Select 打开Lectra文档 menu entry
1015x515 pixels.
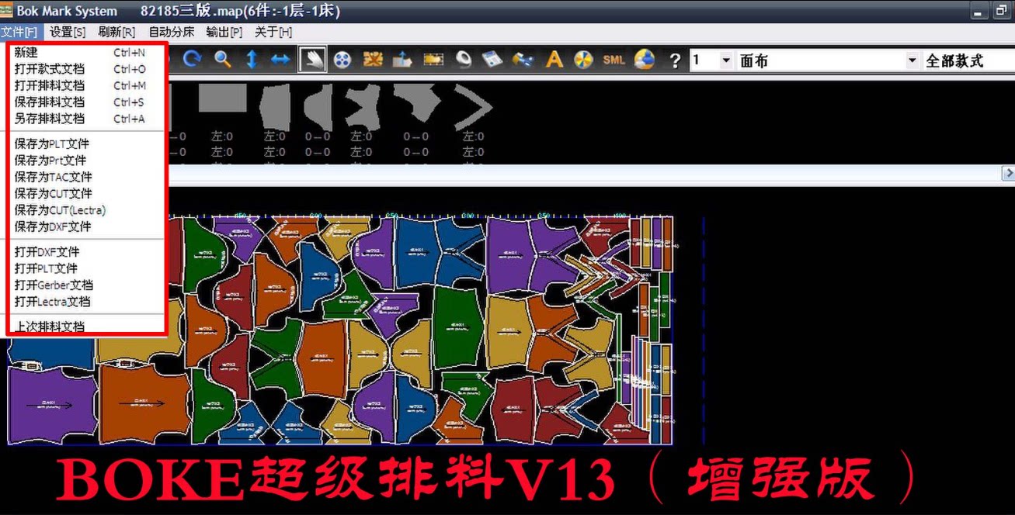pyautogui.click(x=86, y=302)
